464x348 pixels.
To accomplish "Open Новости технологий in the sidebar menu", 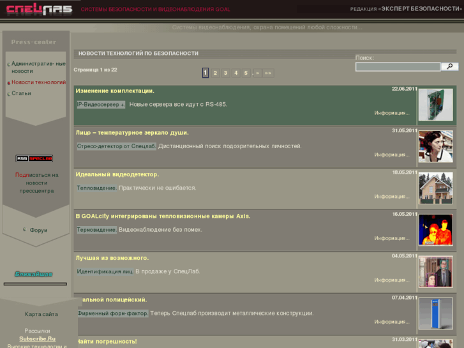I will click(38, 82).
